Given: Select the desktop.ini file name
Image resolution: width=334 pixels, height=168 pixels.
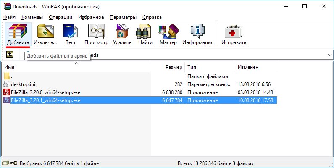Looking at the screenshot, I should click(x=23, y=84).
